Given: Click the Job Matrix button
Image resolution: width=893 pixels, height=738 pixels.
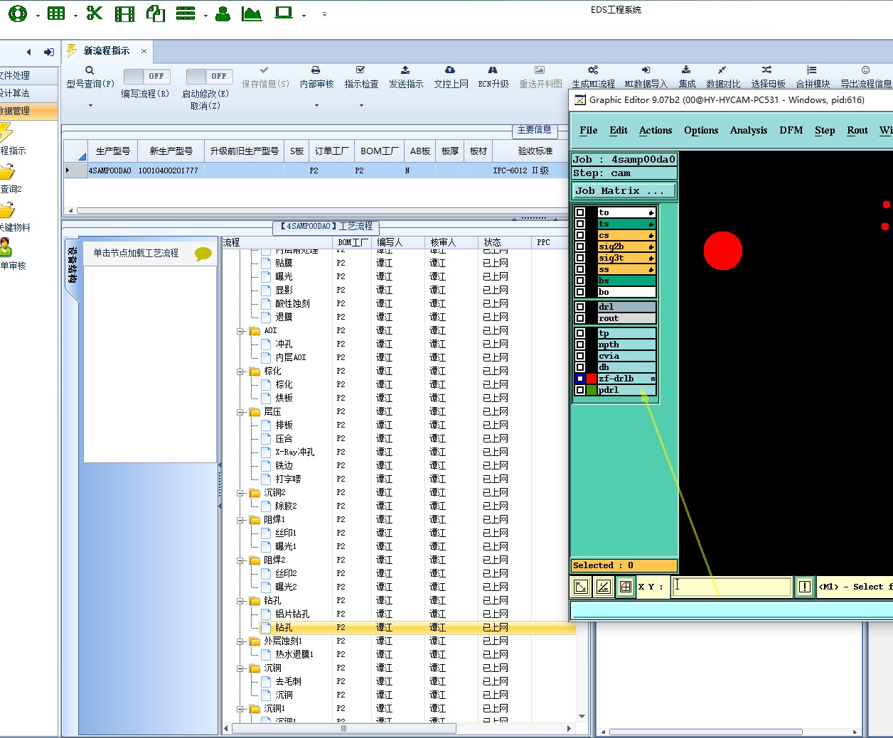Looking at the screenshot, I should pyautogui.click(x=624, y=191).
